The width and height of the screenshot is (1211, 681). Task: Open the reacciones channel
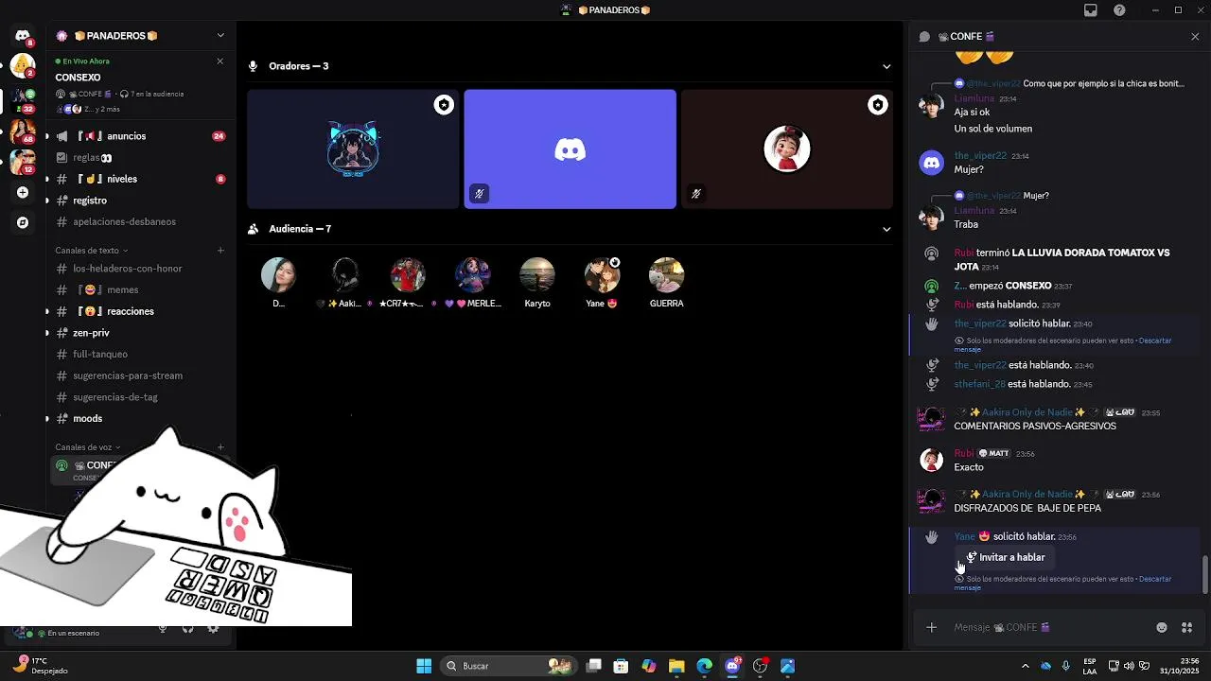point(140,311)
